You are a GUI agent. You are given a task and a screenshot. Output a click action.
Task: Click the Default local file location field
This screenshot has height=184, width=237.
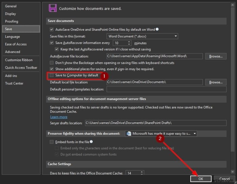pos(154,82)
